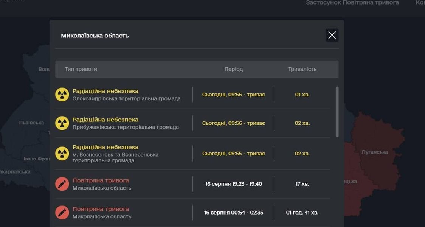Viewport: 425px width, 227px height.
Task: Click the Період column header
Action: click(x=233, y=69)
